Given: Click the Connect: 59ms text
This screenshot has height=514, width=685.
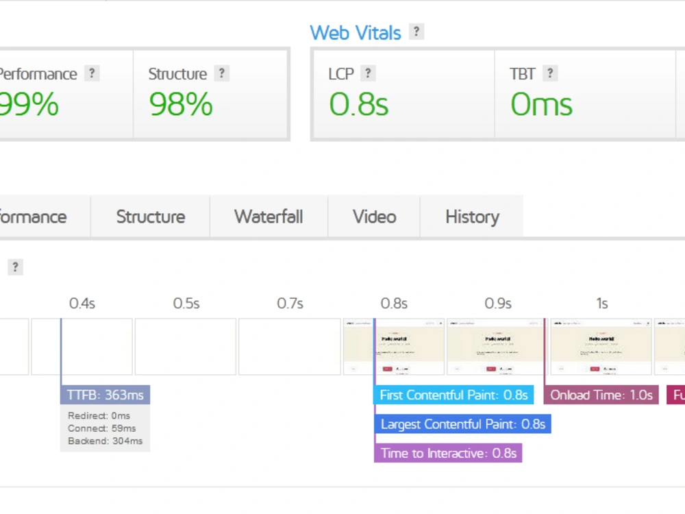Looking at the screenshot, I should 102,428.
